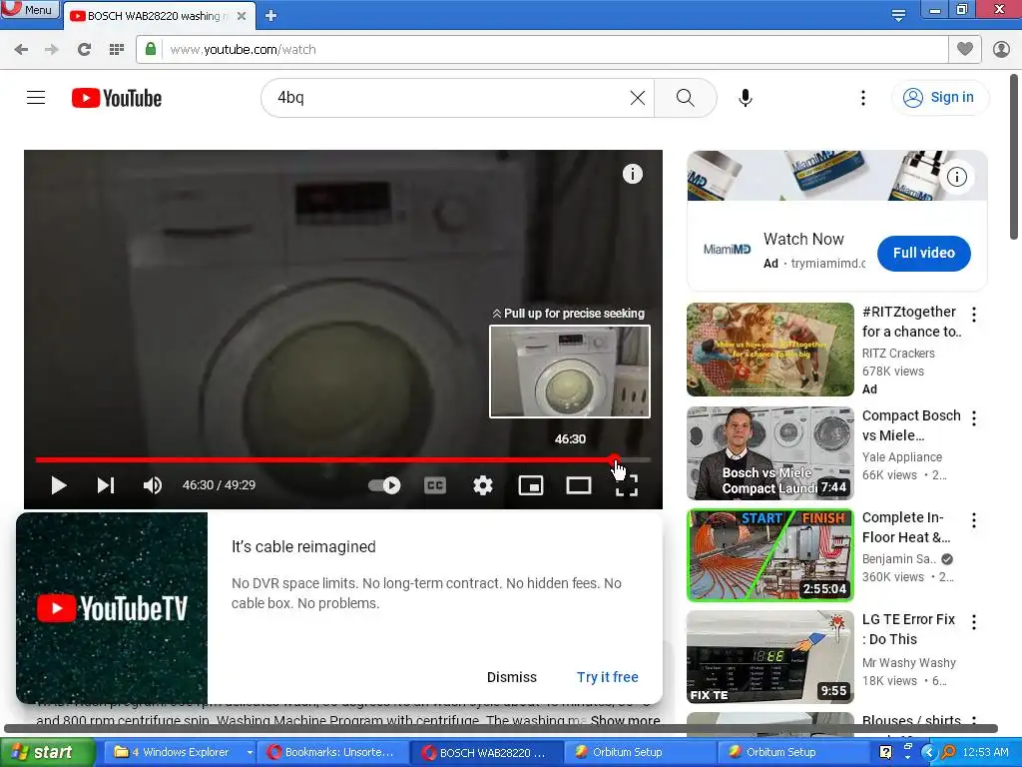Open the Yale Appliance channel name
Viewport: 1022px width, 767px height.
[902, 456]
